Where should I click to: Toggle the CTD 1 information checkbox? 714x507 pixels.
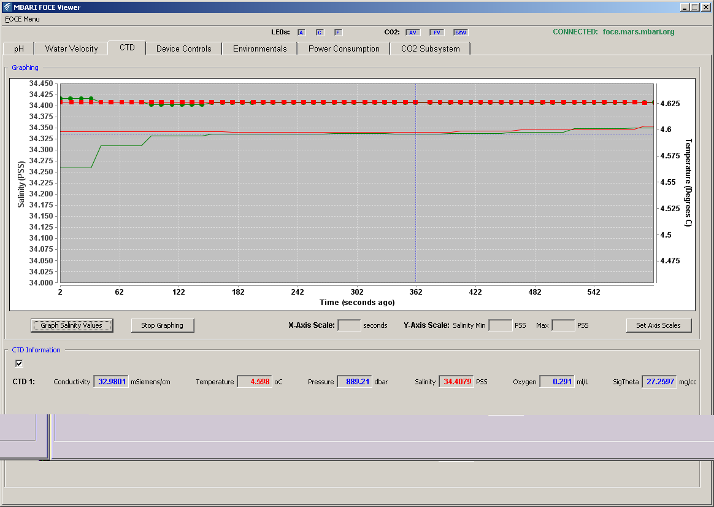18,363
